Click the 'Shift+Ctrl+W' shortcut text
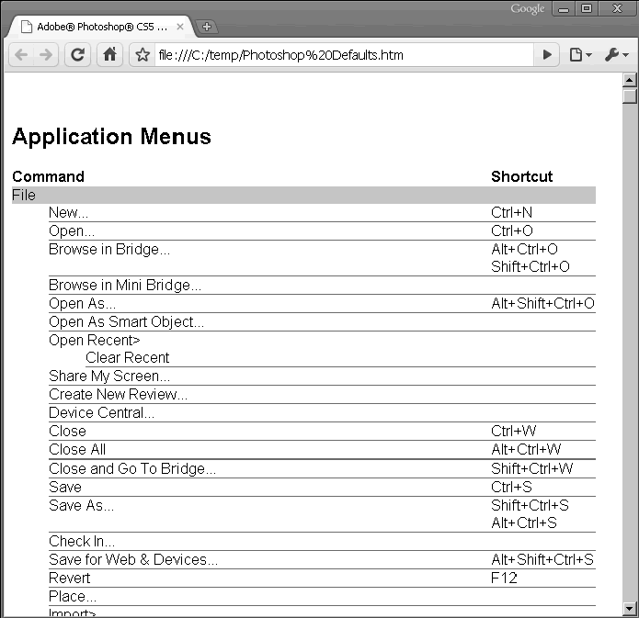 click(531, 469)
